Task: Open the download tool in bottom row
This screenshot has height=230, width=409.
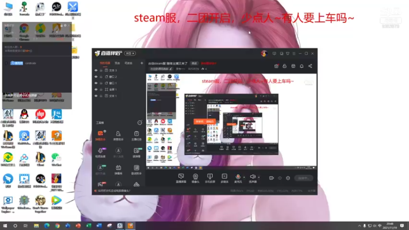Action: pos(118,185)
